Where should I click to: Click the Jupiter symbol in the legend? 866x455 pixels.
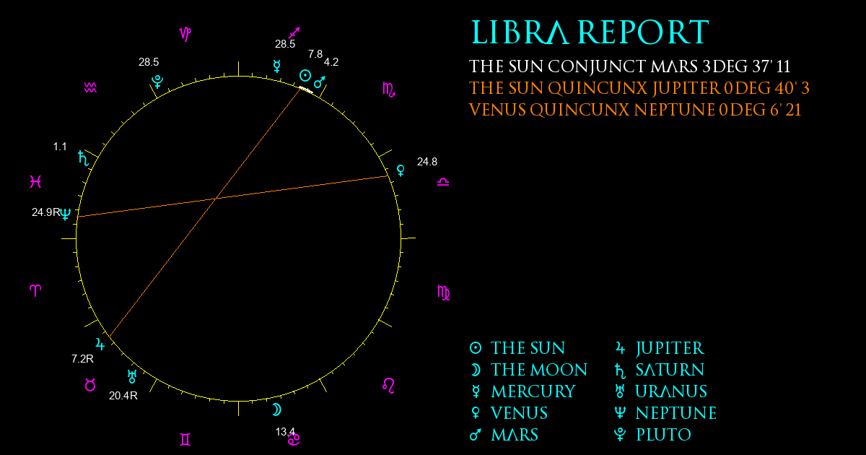pos(620,348)
